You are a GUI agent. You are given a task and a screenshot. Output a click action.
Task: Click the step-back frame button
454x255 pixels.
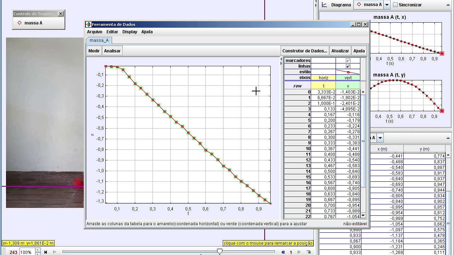click(x=283, y=252)
